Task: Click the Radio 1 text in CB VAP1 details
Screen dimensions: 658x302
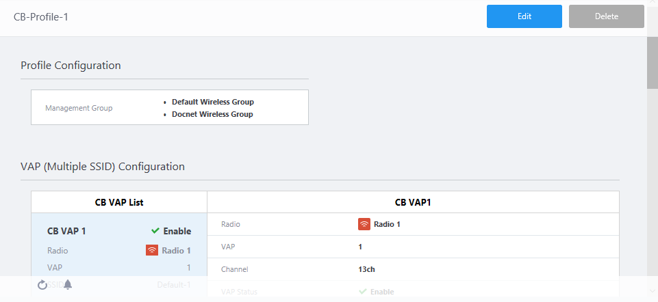Action: tap(387, 224)
